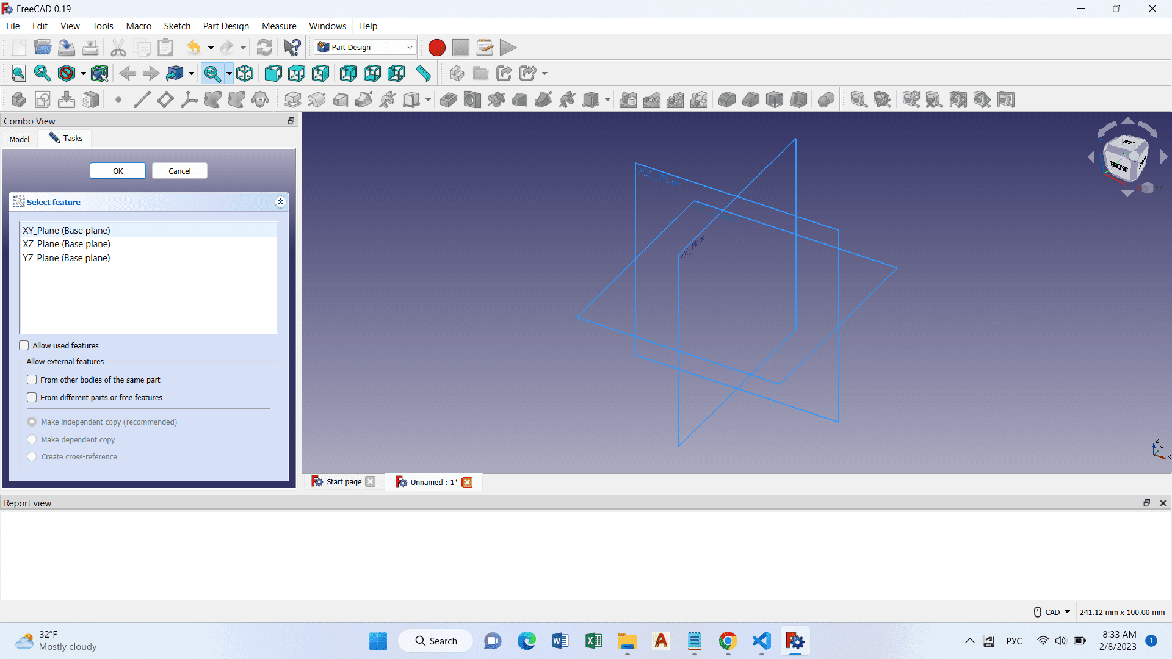1172x659 pixels.
Task: Switch to the Model tab
Action: (x=20, y=139)
